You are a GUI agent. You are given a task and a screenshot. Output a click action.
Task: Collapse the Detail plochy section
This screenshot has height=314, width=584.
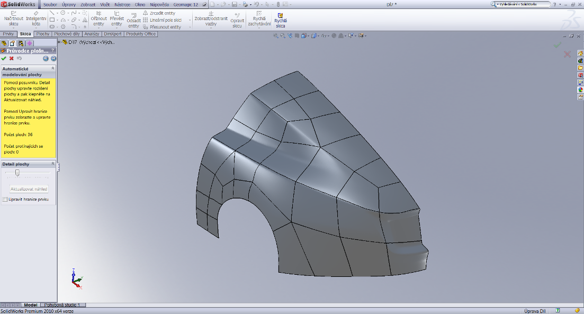[x=52, y=164]
